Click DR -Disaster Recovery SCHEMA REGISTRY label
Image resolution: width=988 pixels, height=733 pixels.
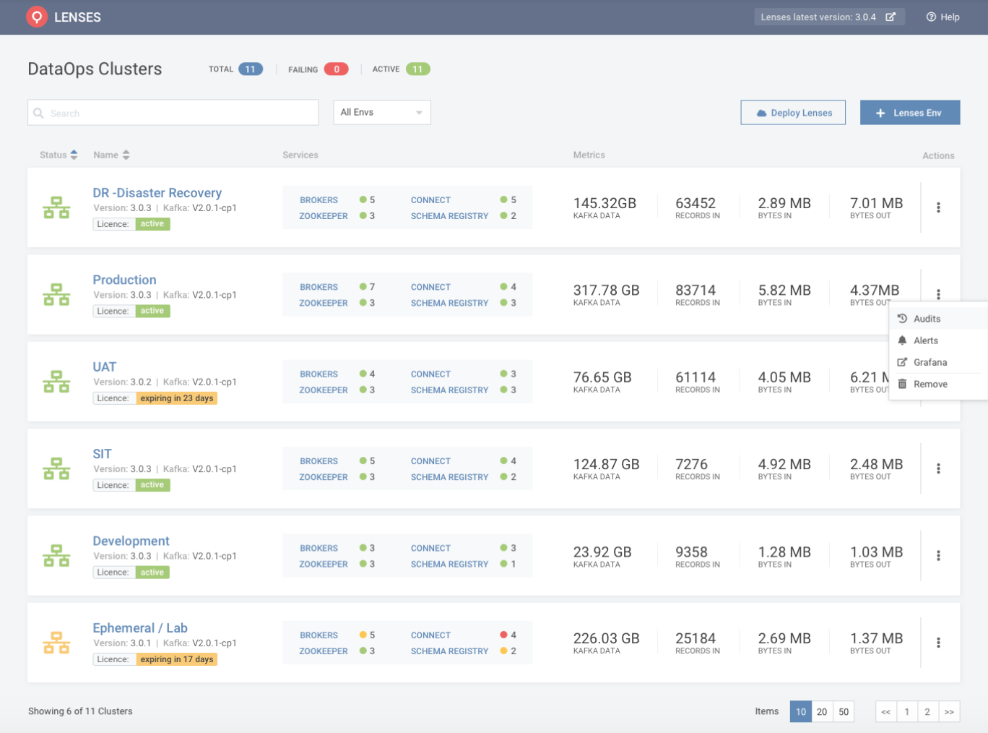[x=450, y=216]
